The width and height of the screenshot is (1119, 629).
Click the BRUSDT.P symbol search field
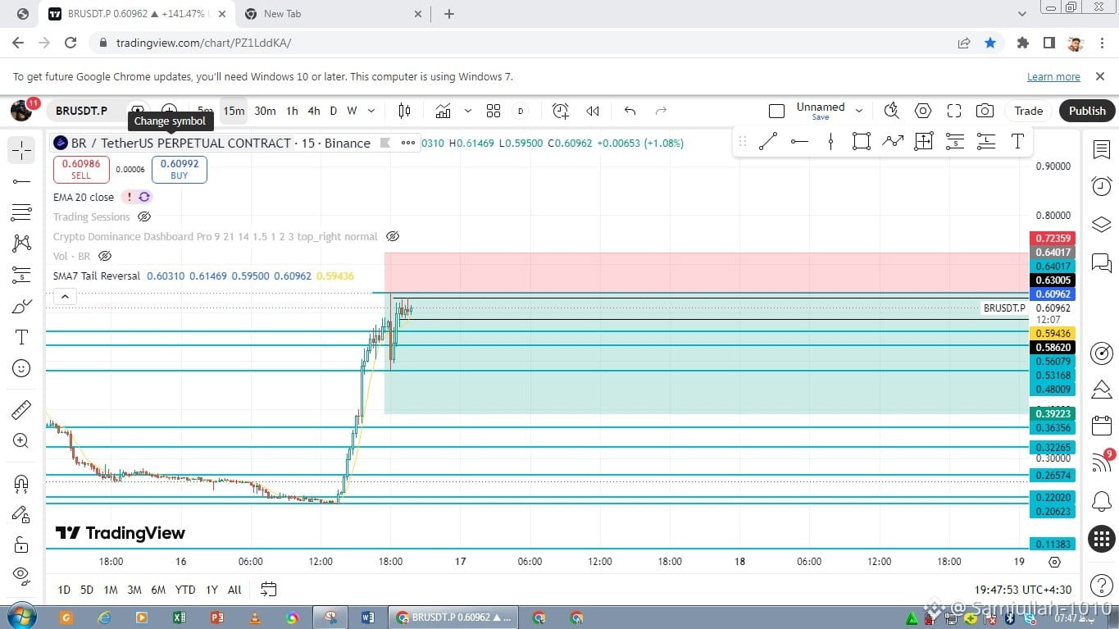coord(81,111)
